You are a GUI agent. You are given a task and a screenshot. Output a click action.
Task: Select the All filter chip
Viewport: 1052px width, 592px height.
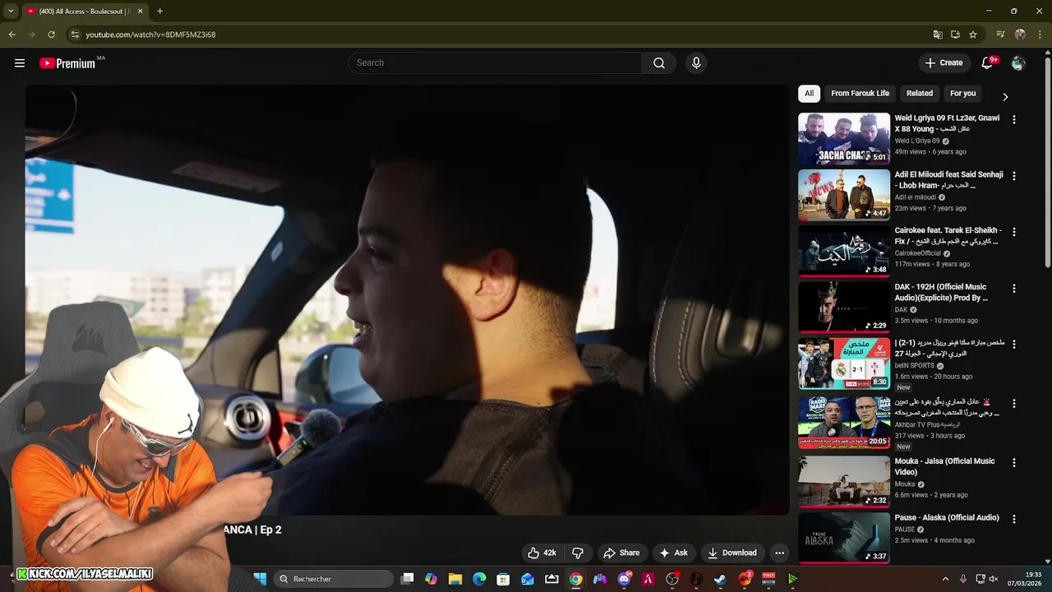pos(809,94)
